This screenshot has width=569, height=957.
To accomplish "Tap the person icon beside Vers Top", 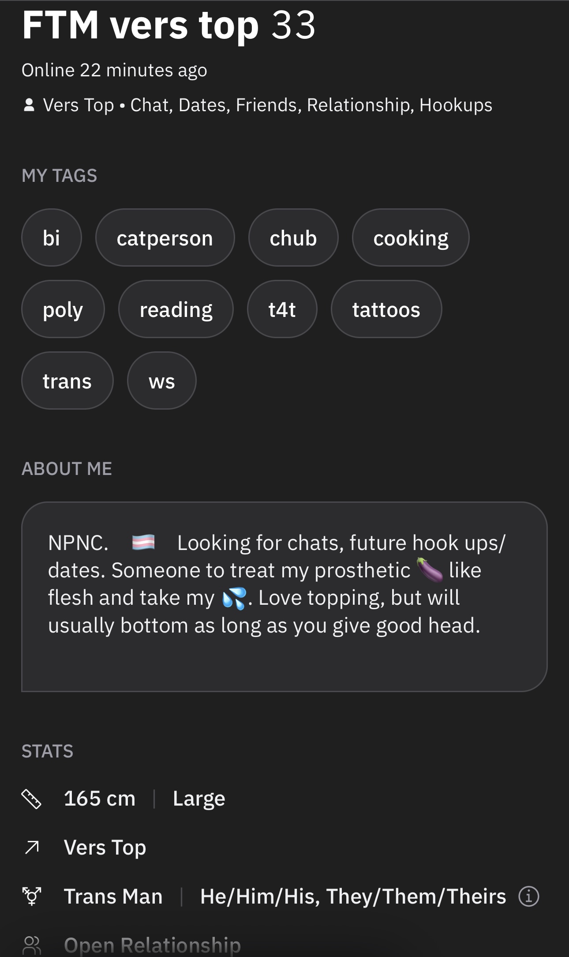I will [x=29, y=105].
